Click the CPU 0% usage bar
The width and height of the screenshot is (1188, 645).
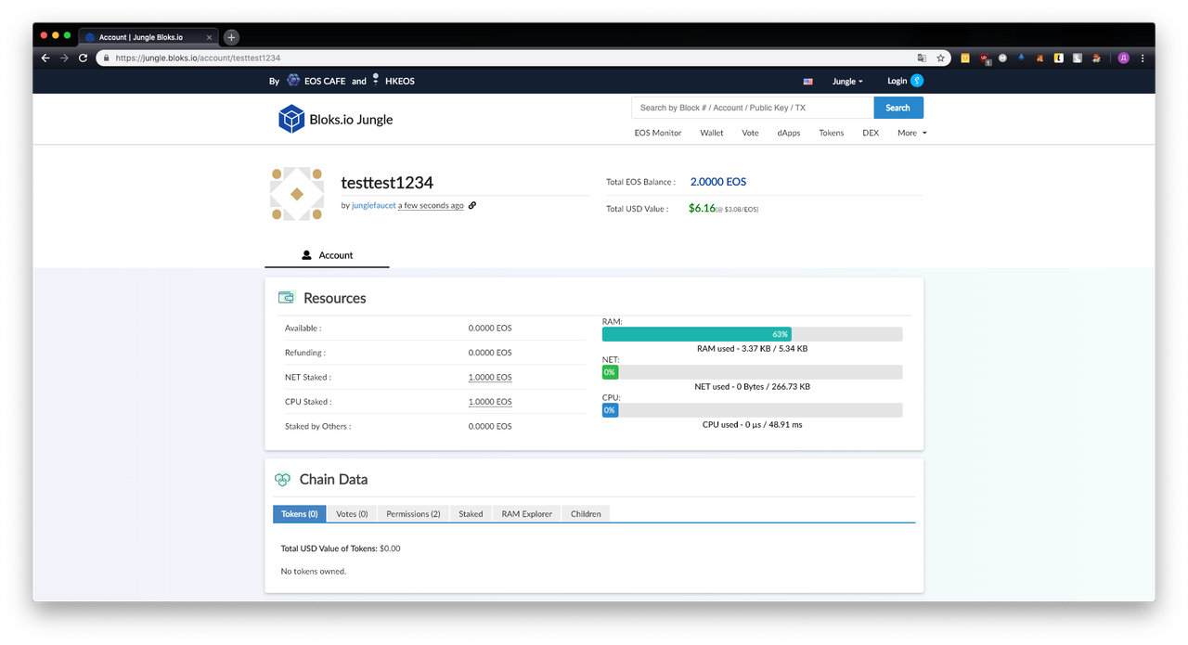pos(752,410)
